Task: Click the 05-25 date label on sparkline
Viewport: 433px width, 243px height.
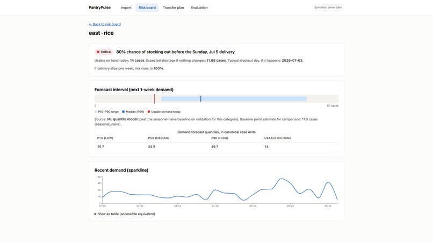Action: pyautogui.click(x=290, y=206)
